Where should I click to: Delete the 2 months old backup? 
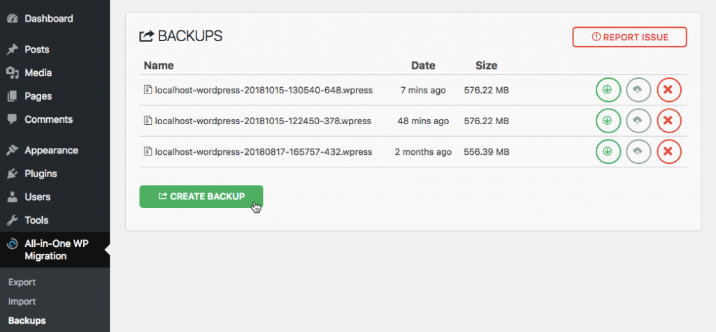tap(669, 151)
